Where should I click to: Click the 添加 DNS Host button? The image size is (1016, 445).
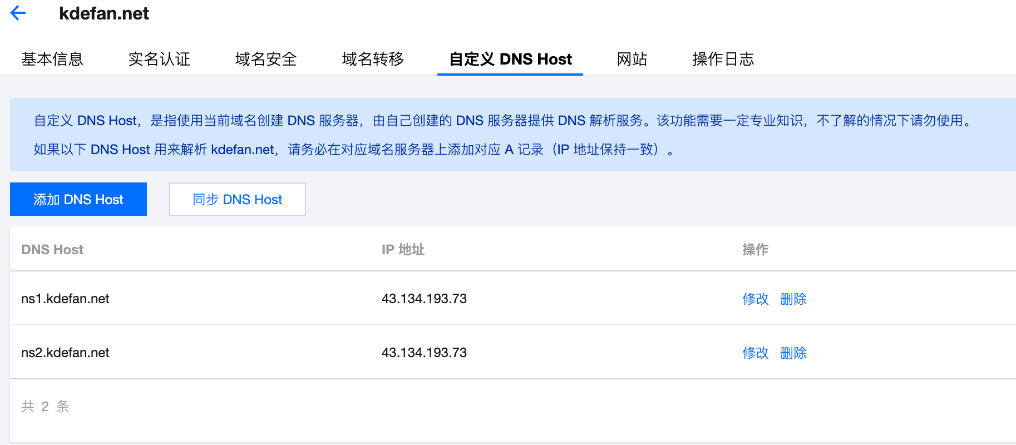pyautogui.click(x=78, y=199)
